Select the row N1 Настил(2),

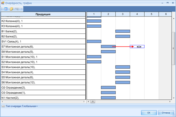(x=43, y=97)
